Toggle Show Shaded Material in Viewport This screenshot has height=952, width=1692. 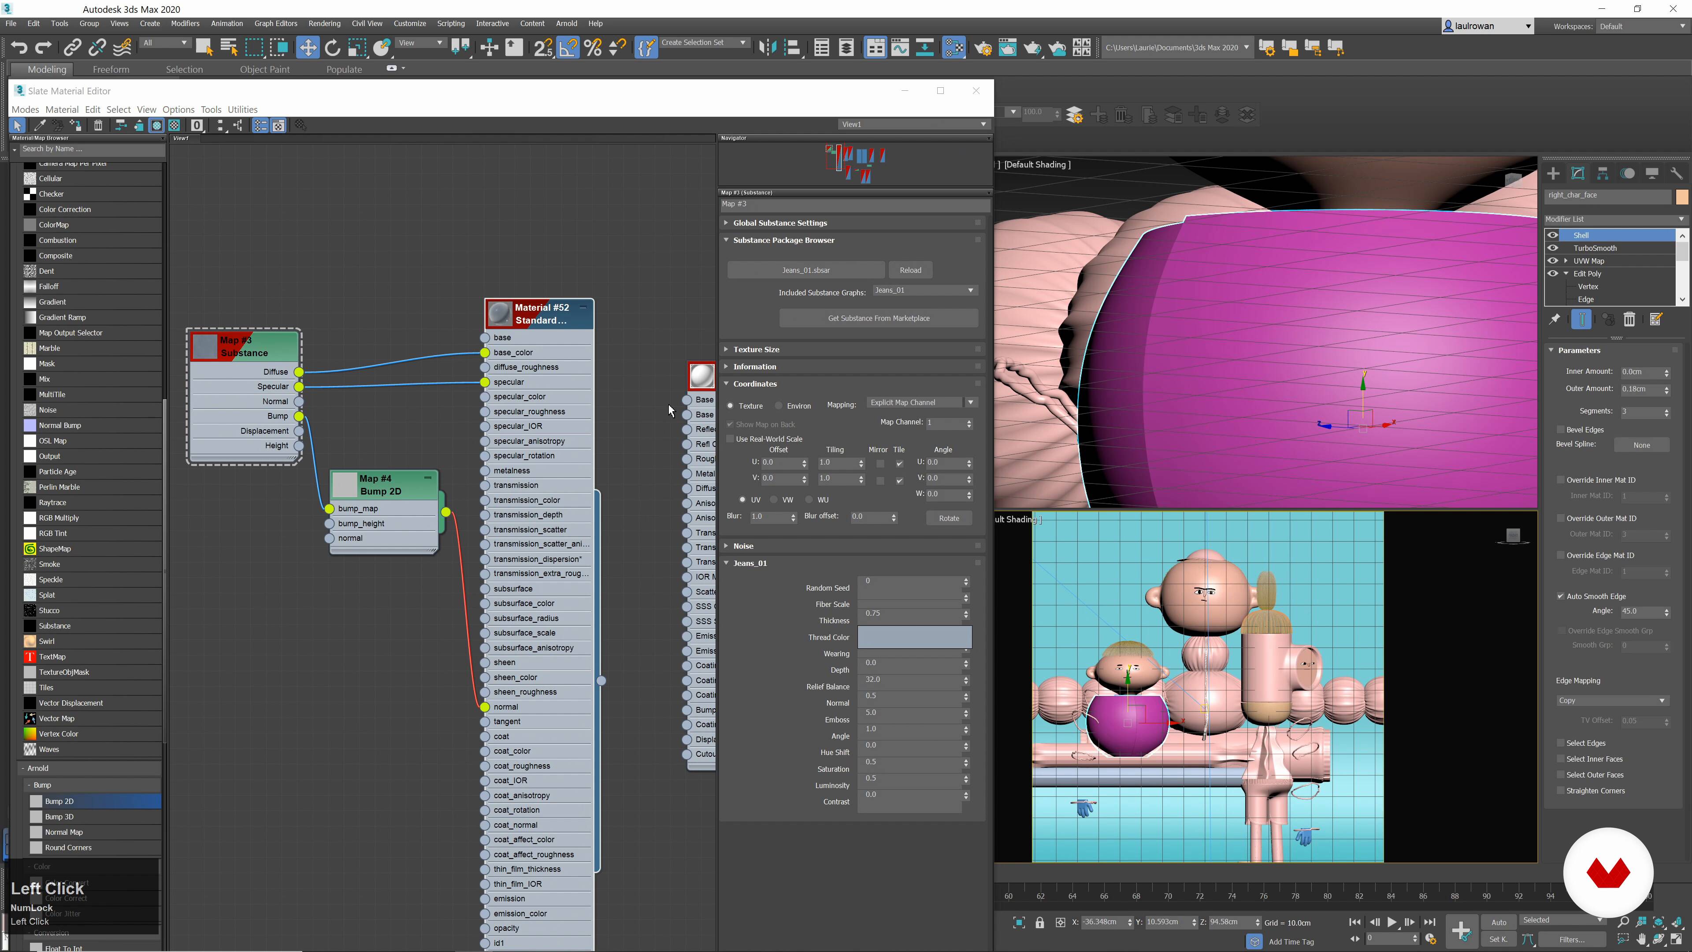point(157,126)
